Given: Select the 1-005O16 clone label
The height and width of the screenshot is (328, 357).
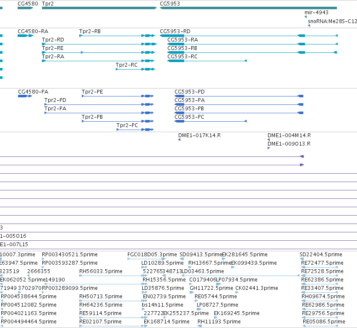Looking at the screenshot, I should pos(13,236).
